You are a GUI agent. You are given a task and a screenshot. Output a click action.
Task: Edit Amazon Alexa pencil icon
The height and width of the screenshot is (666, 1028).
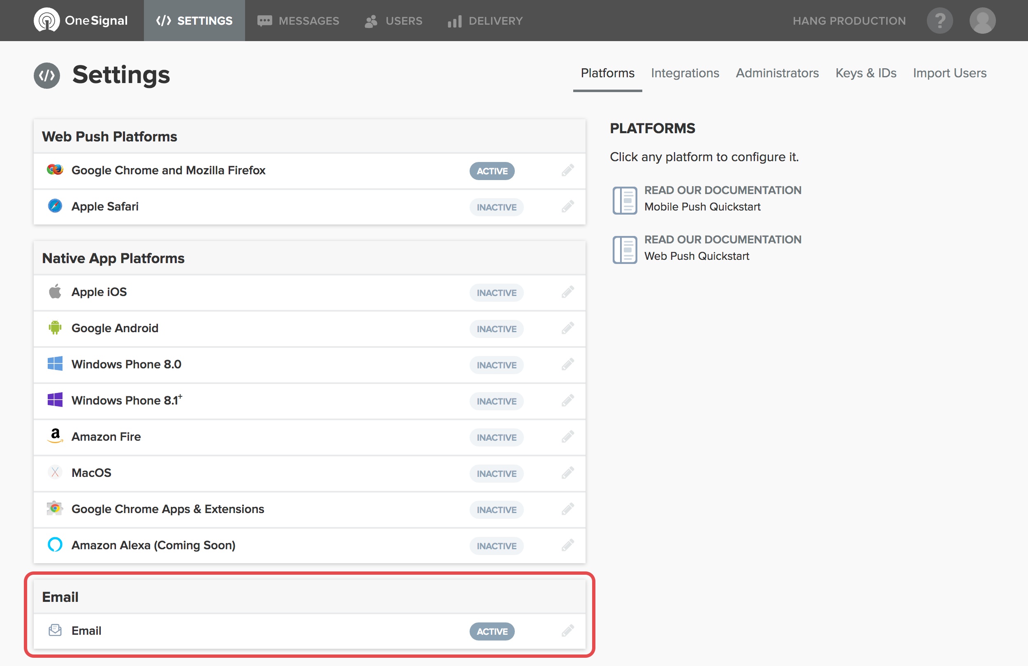tap(567, 546)
